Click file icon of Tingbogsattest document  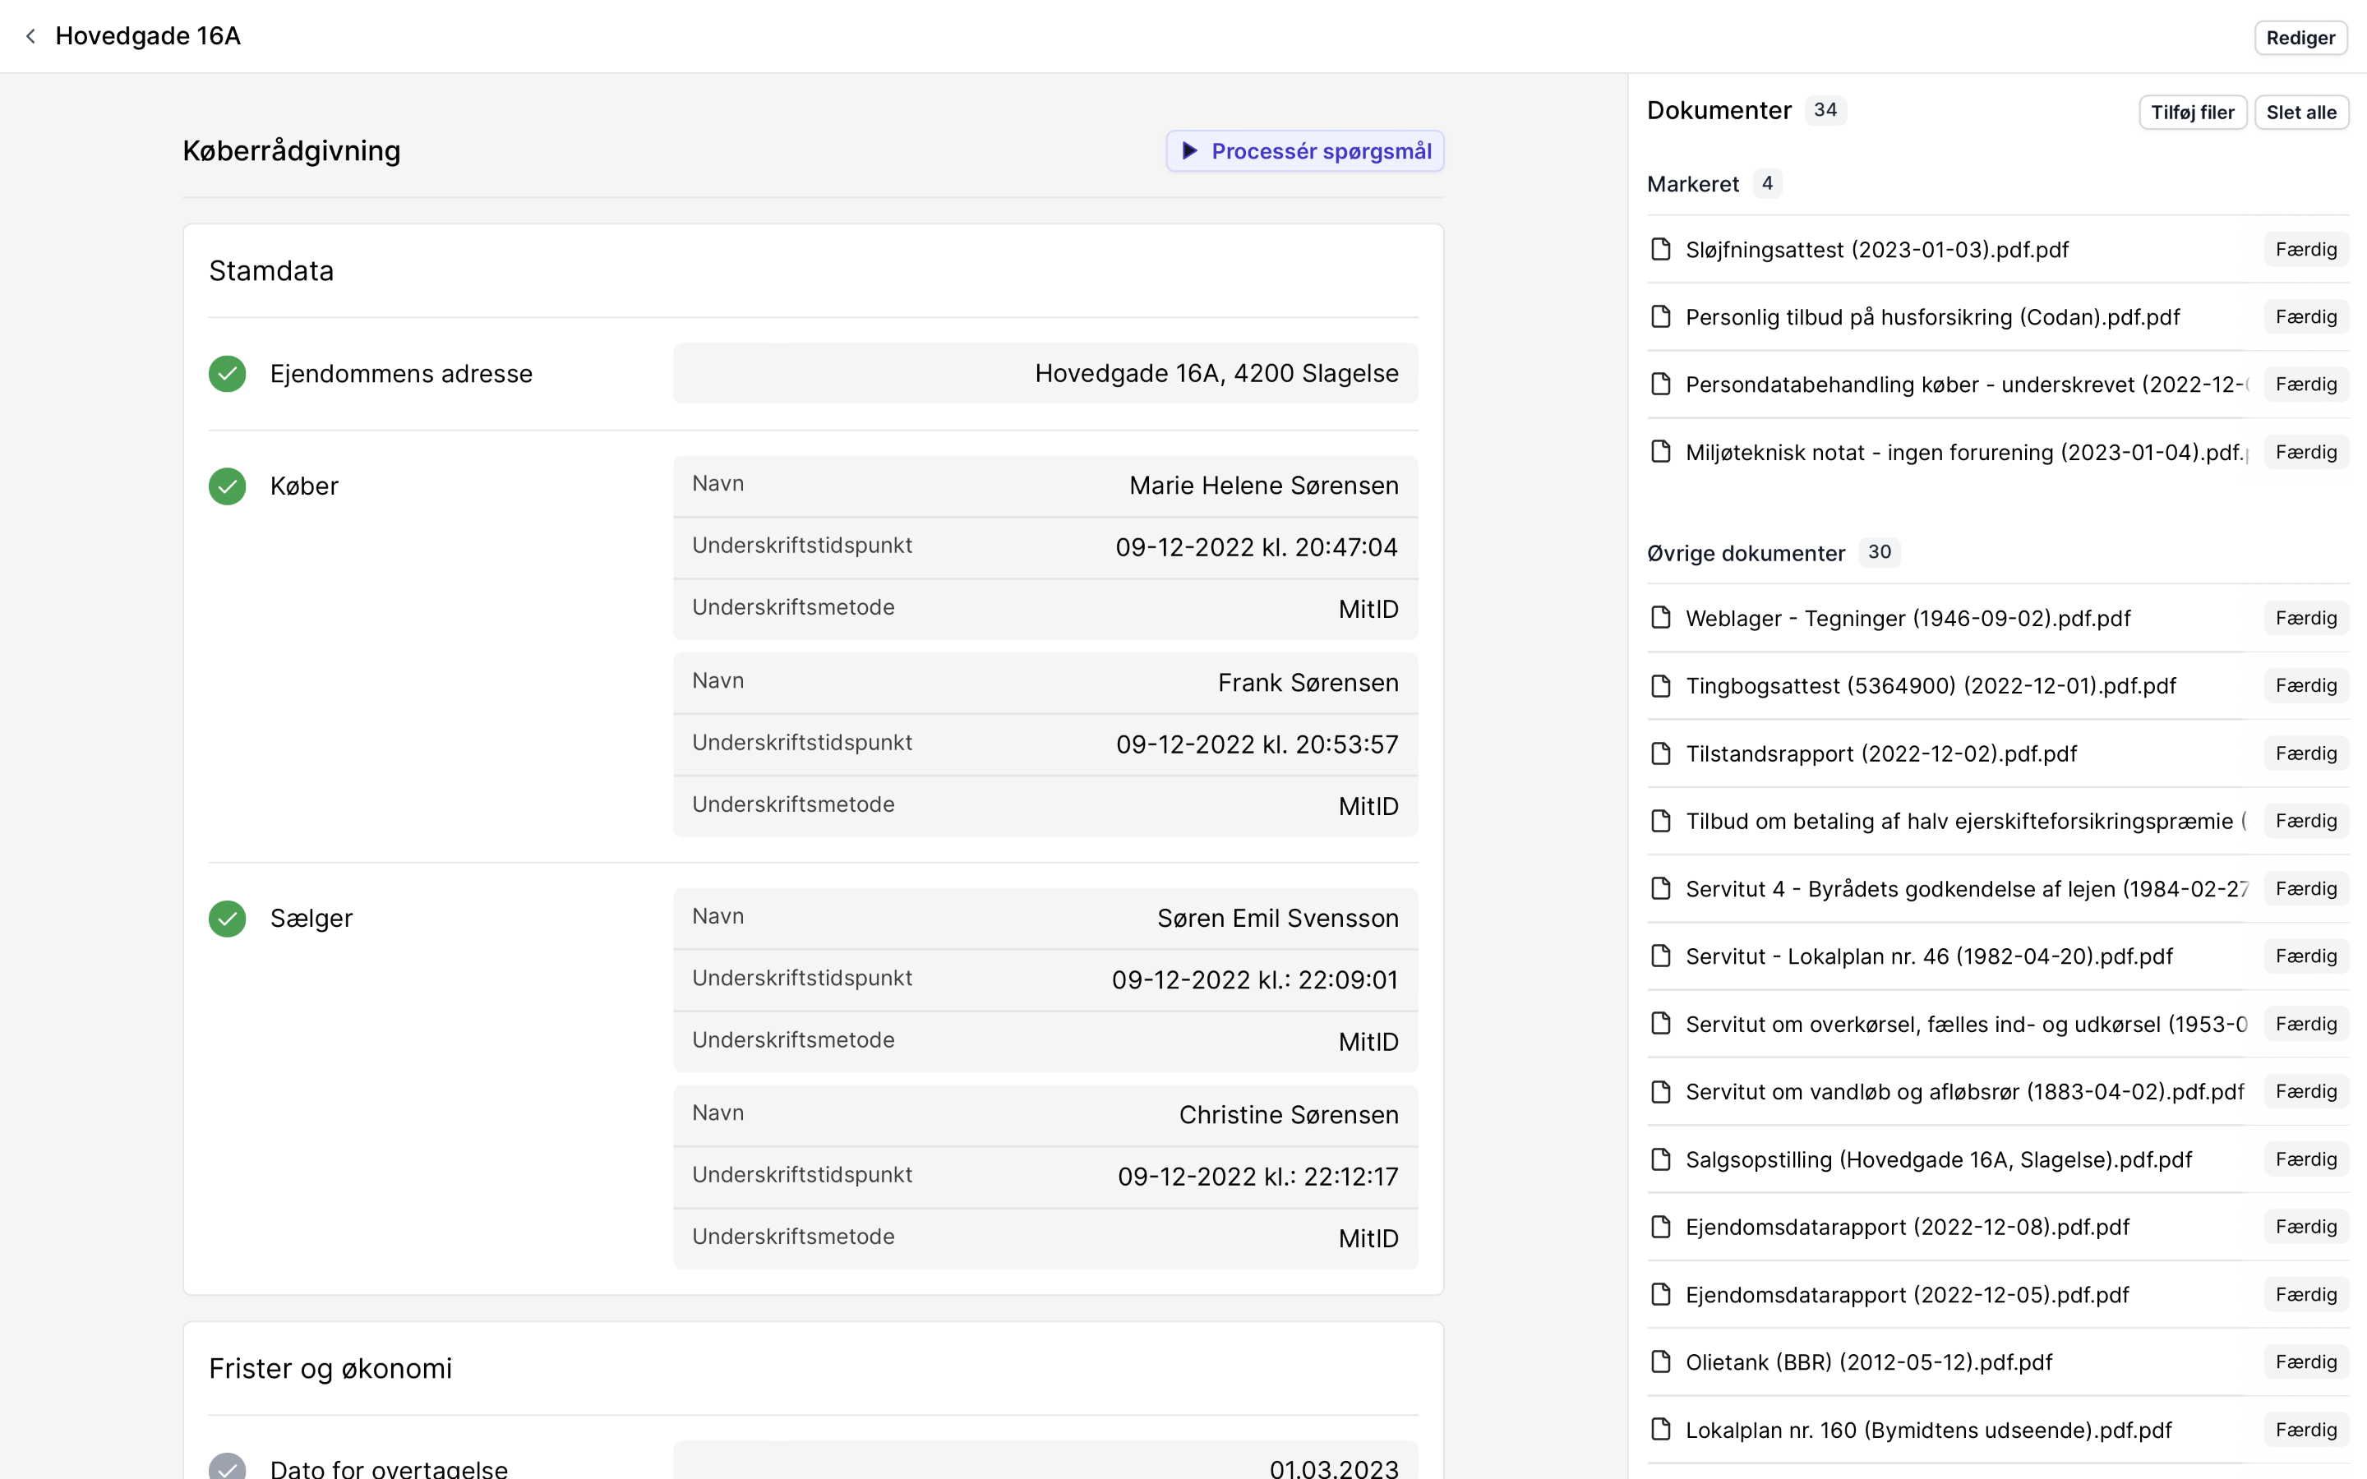tap(1660, 686)
